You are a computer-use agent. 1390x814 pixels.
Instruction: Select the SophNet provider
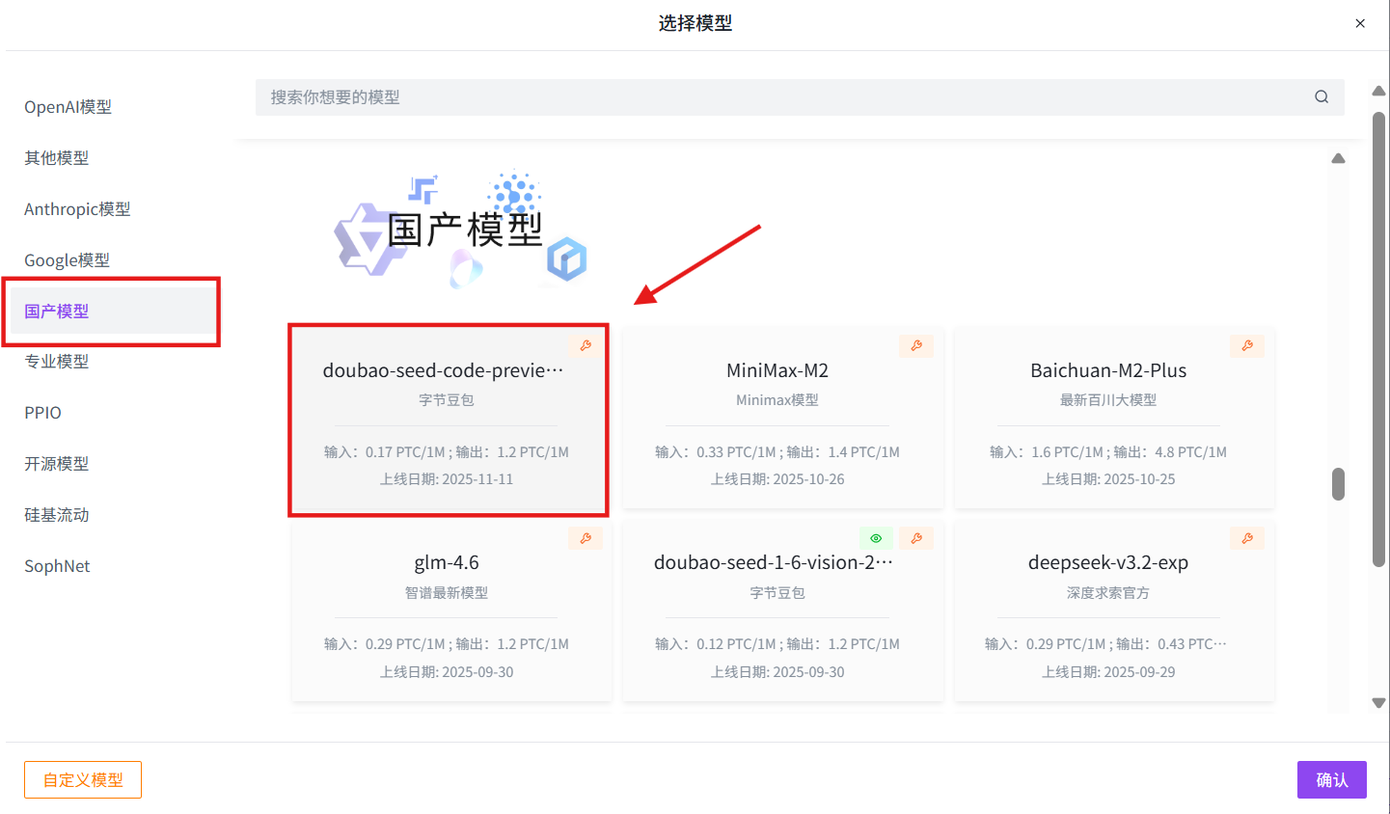coord(57,565)
